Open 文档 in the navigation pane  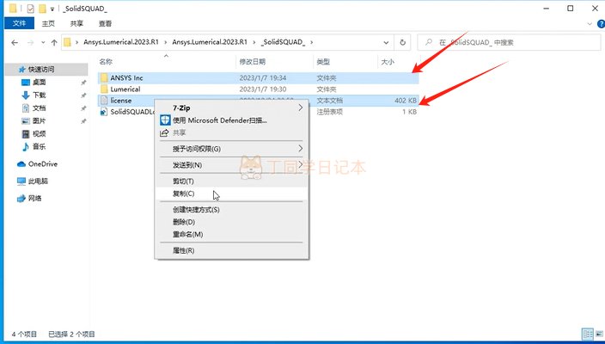pos(39,108)
